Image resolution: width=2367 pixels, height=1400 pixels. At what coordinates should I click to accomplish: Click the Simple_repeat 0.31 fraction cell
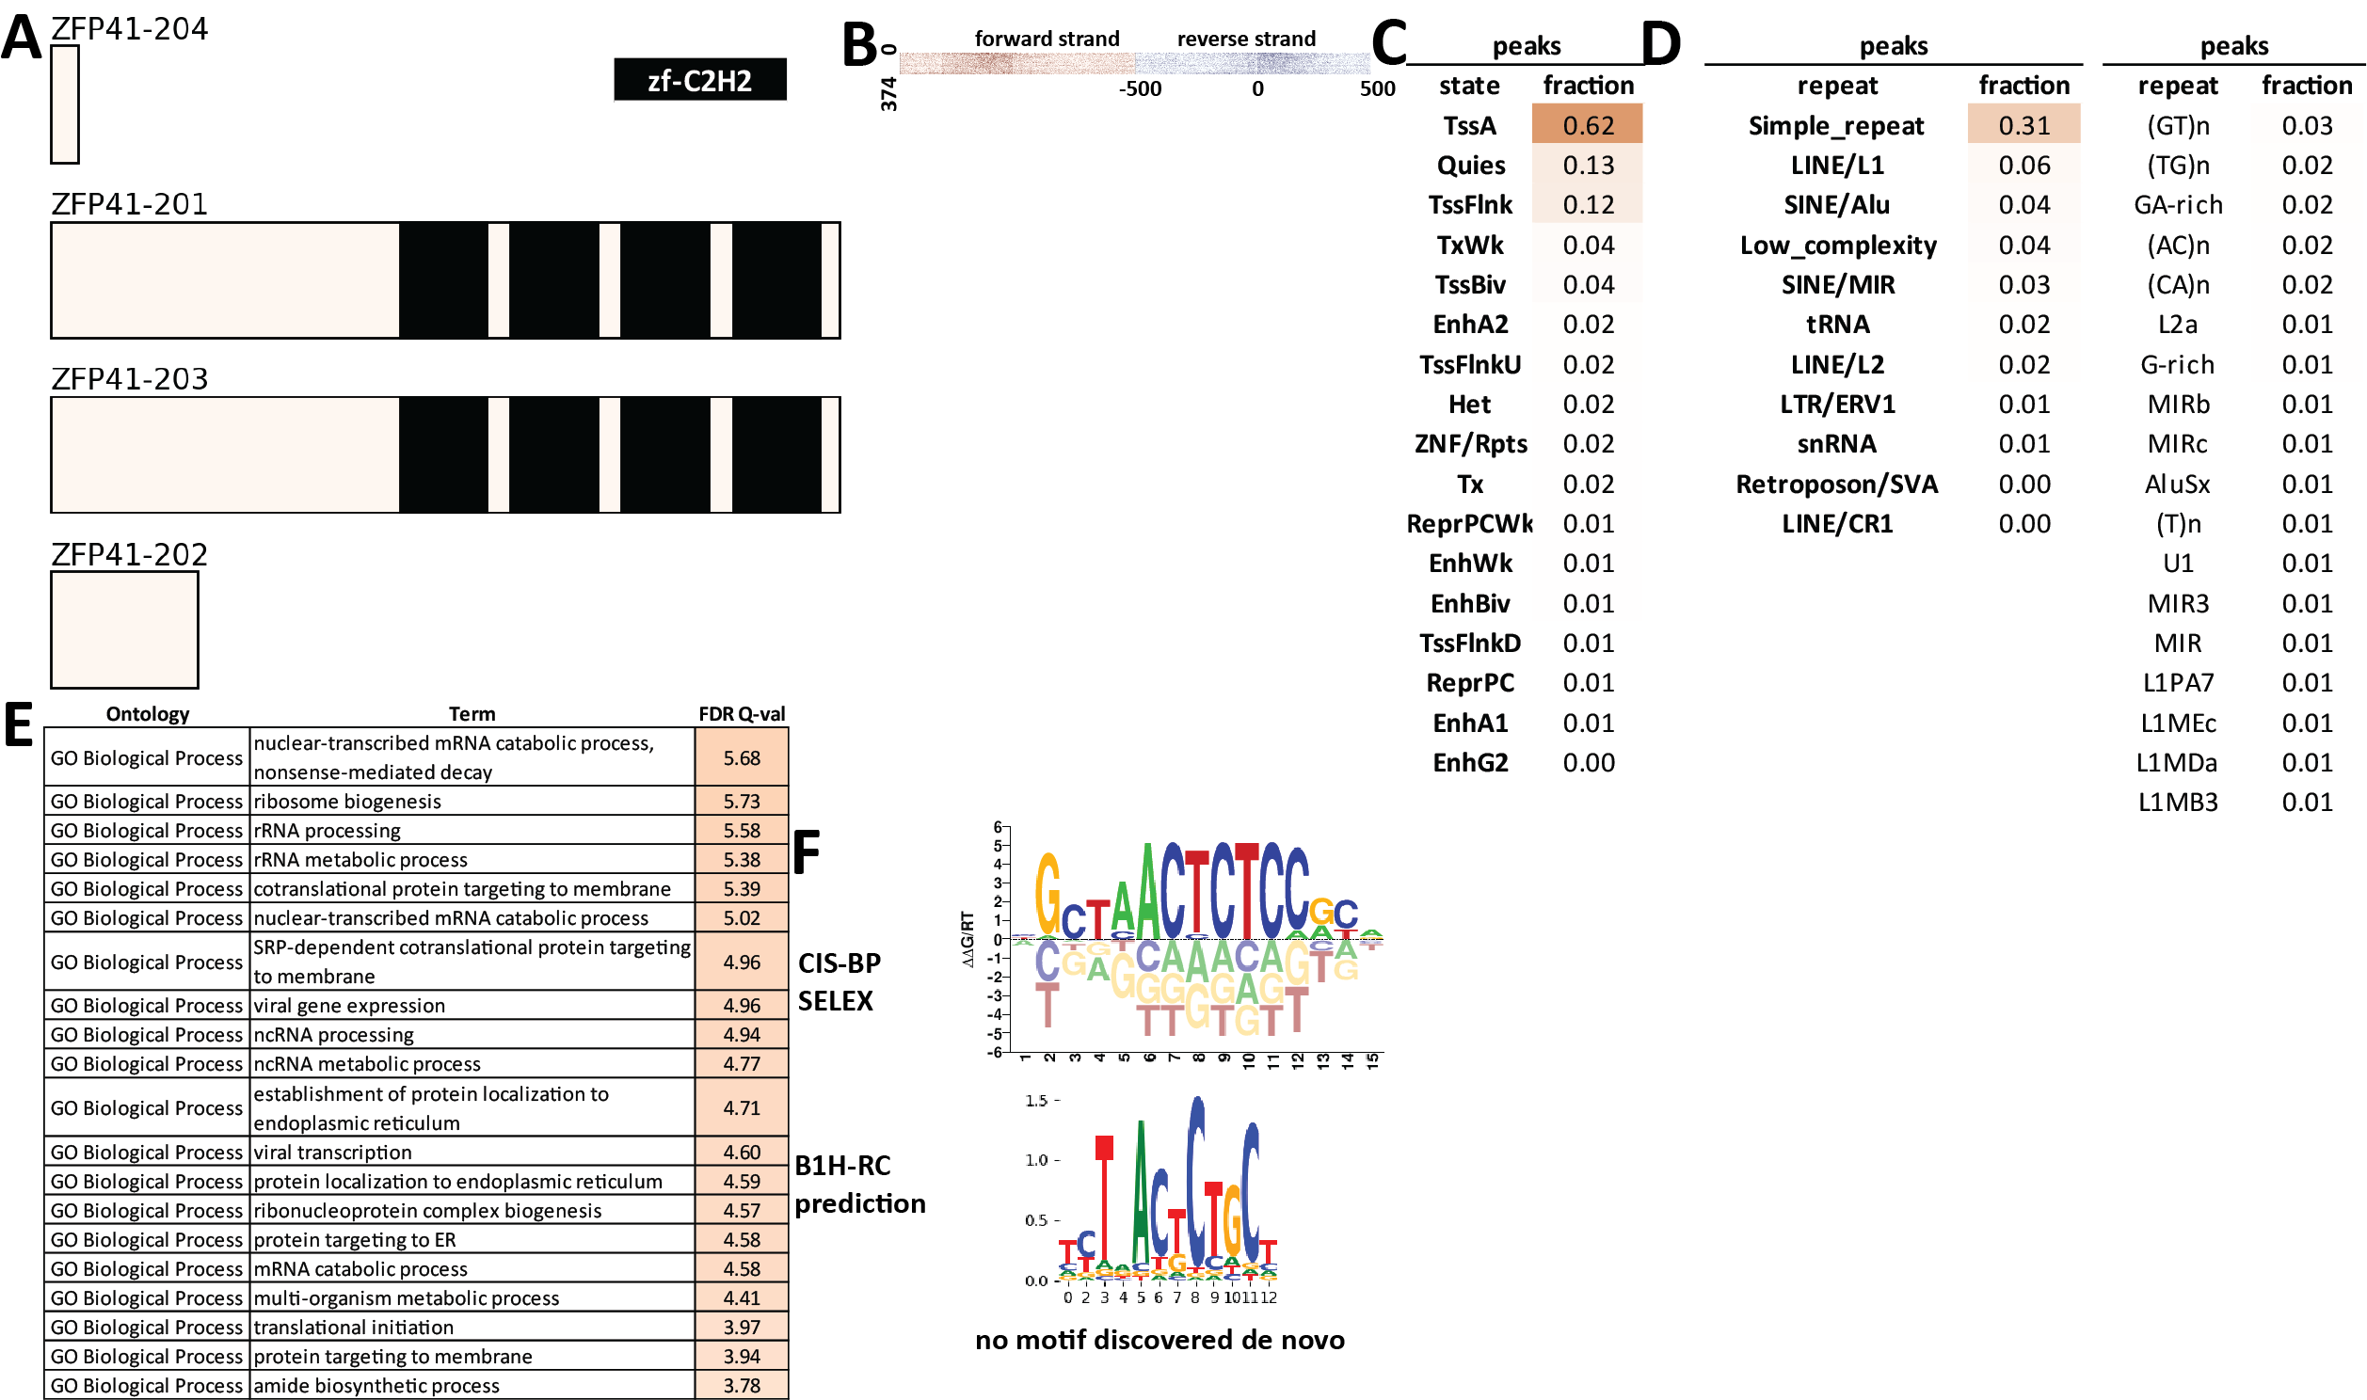(x=2023, y=124)
